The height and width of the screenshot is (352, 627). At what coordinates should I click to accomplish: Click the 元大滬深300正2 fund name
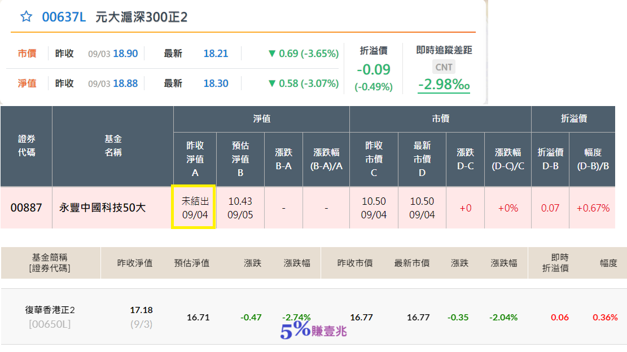141,17
